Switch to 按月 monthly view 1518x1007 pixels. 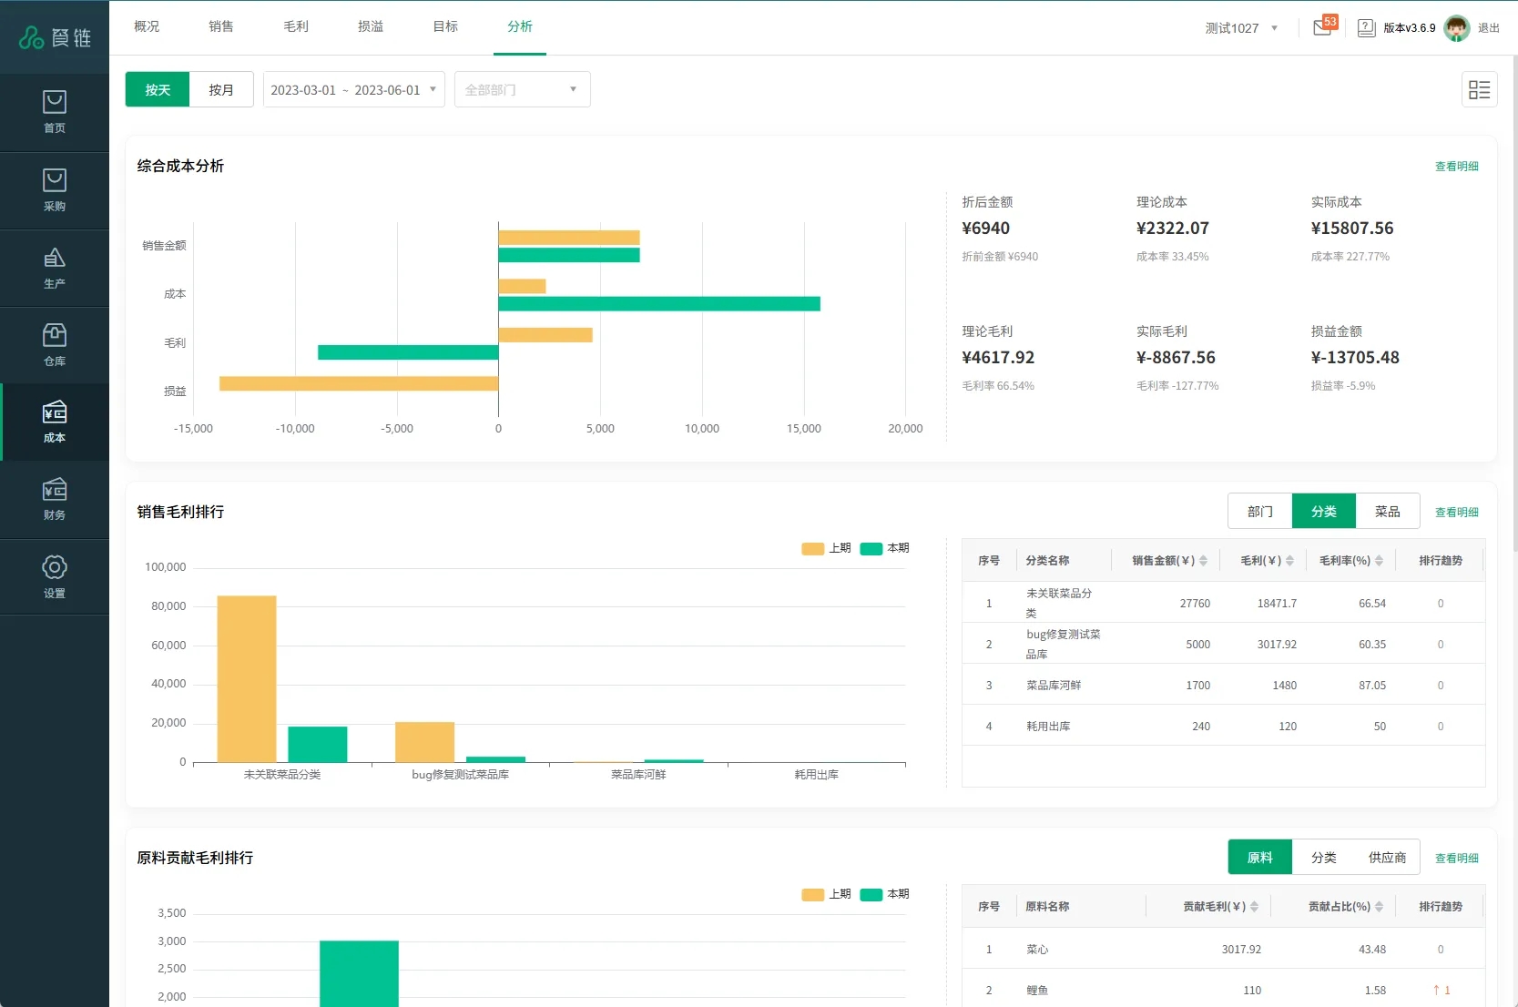coord(221,90)
